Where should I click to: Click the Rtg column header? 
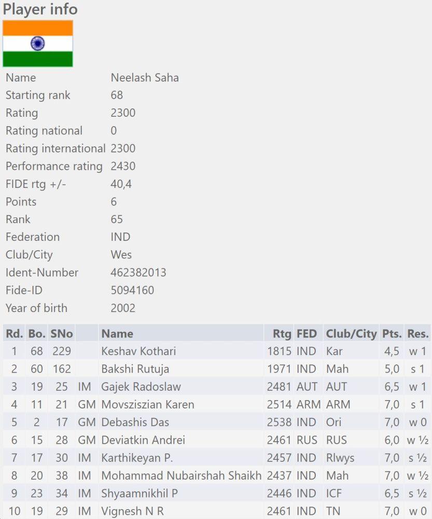[x=282, y=334]
